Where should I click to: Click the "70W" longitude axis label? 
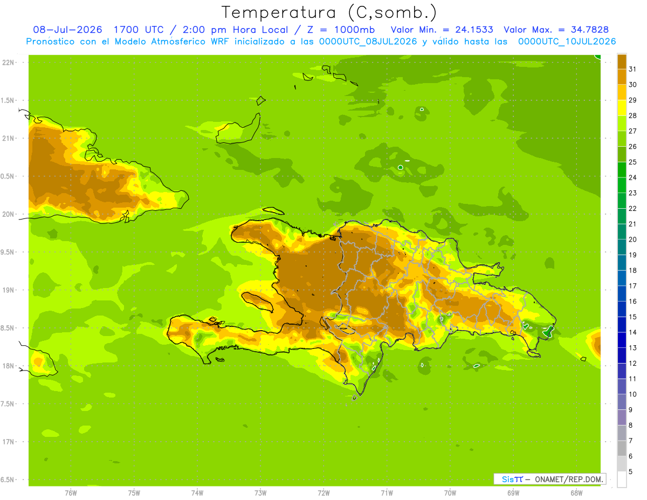450,493
